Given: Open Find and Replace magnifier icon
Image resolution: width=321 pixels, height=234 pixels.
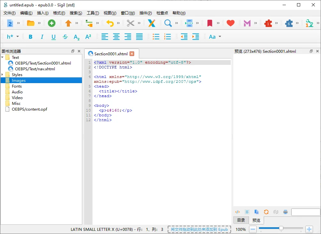Looking at the screenshot, I should pyautogui.click(x=168, y=23).
